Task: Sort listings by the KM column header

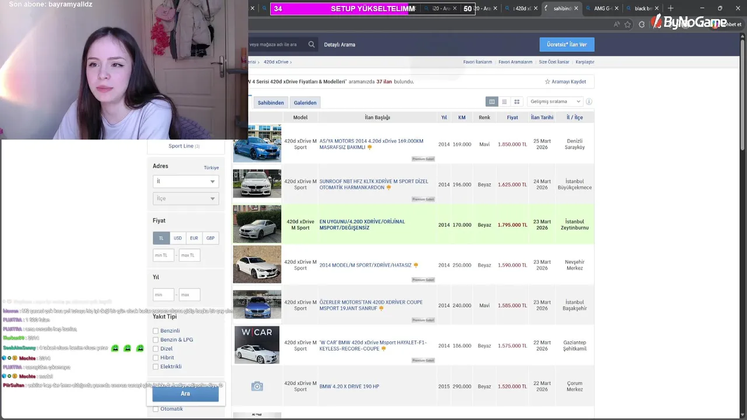Action: 462,117
